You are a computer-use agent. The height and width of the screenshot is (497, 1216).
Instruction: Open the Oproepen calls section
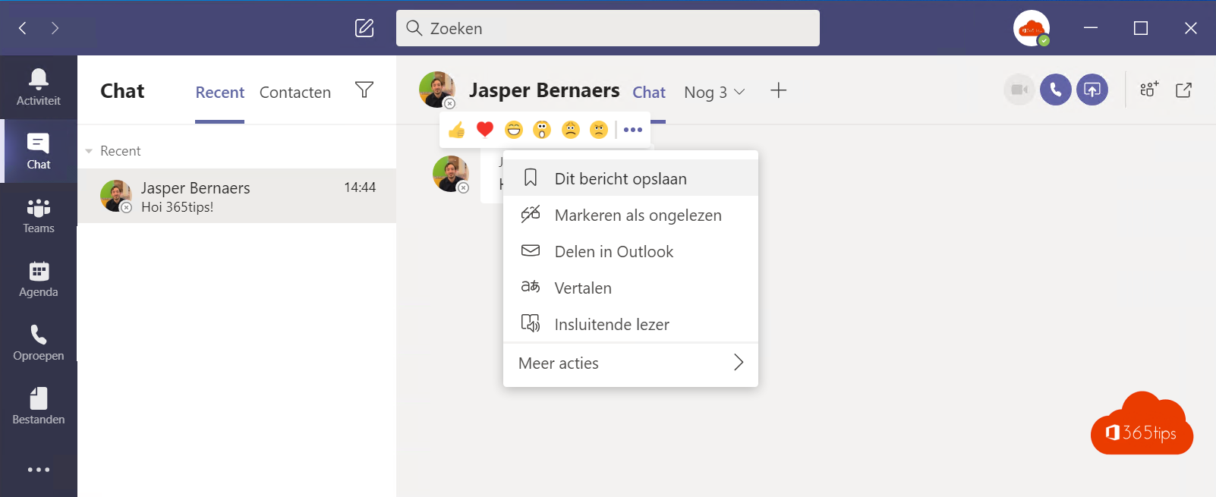pyautogui.click(x=39, y=342)
